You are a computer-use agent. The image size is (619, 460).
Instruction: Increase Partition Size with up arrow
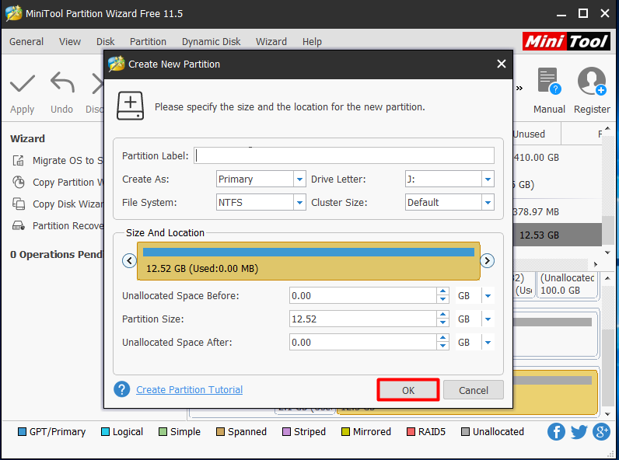[443, 315]
